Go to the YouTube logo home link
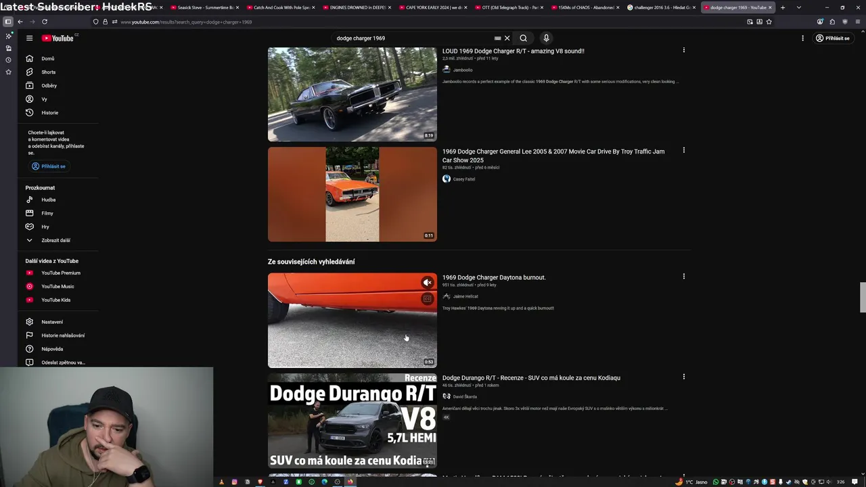The image size is (866, 487). point(59,38)
